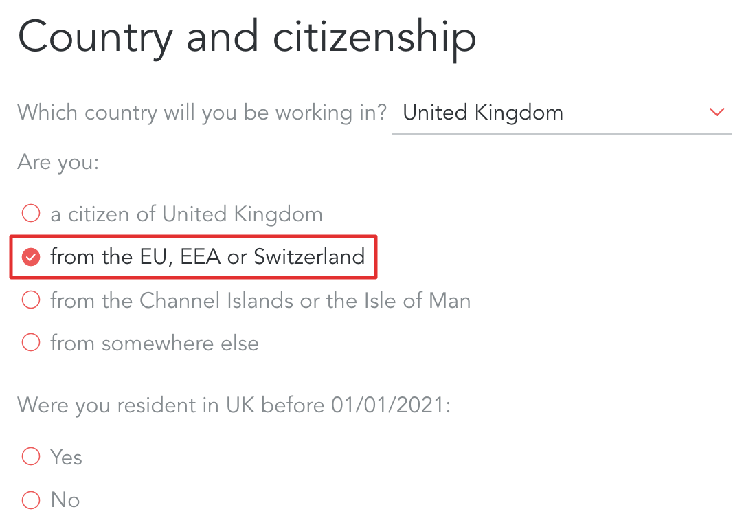The height and width of the screenshot is (527, 744).
Task: Click the label 'from the Channel Islands or the Isle of Man'
Action: [260, 300]
